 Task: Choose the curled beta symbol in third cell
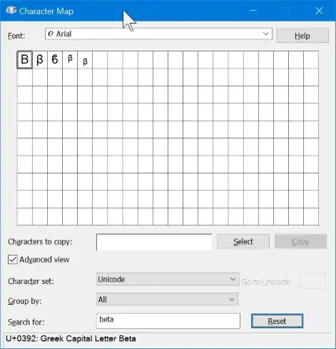(55, 60)
